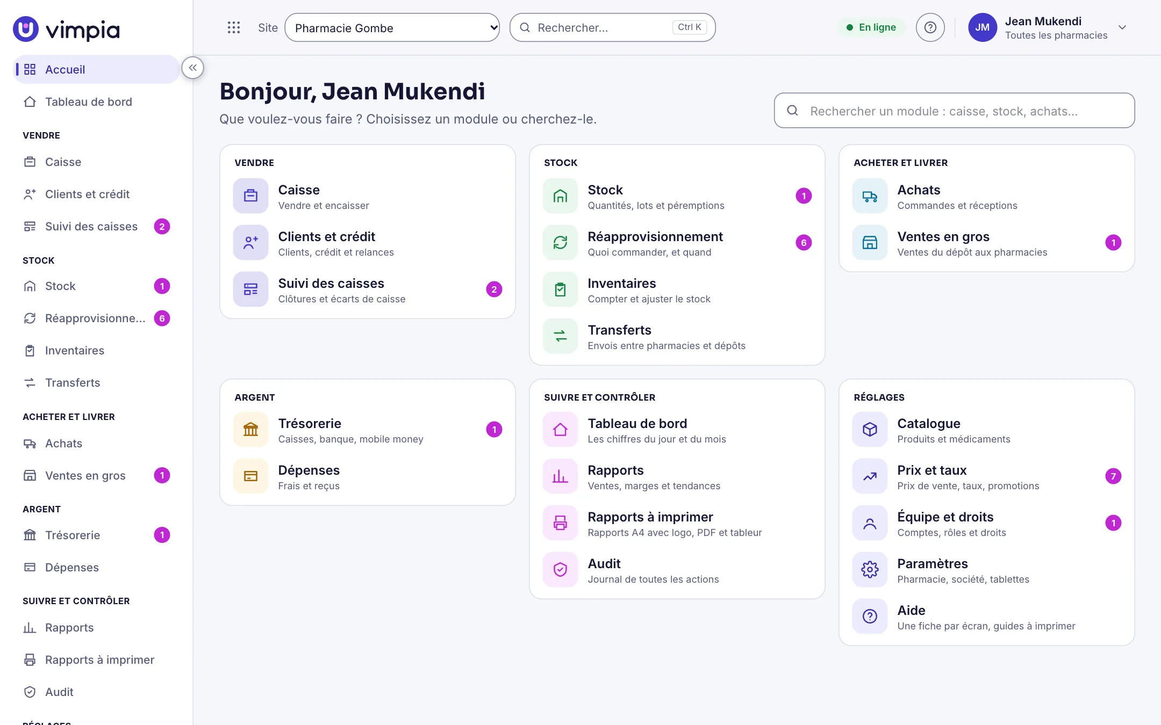Click the Dépenses card icon

point(250,476)
